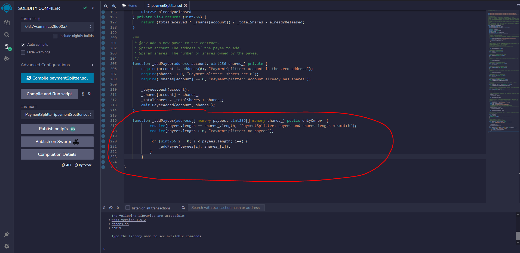Focus the transaction hash search field

(226, 208)
